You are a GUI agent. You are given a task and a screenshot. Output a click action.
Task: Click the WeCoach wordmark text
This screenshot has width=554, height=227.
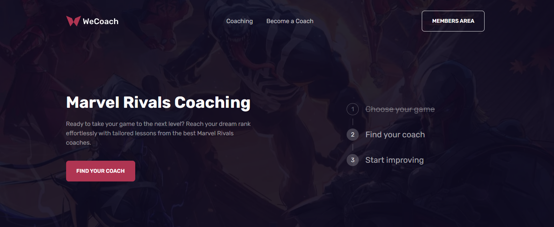(x=101, y=21)
